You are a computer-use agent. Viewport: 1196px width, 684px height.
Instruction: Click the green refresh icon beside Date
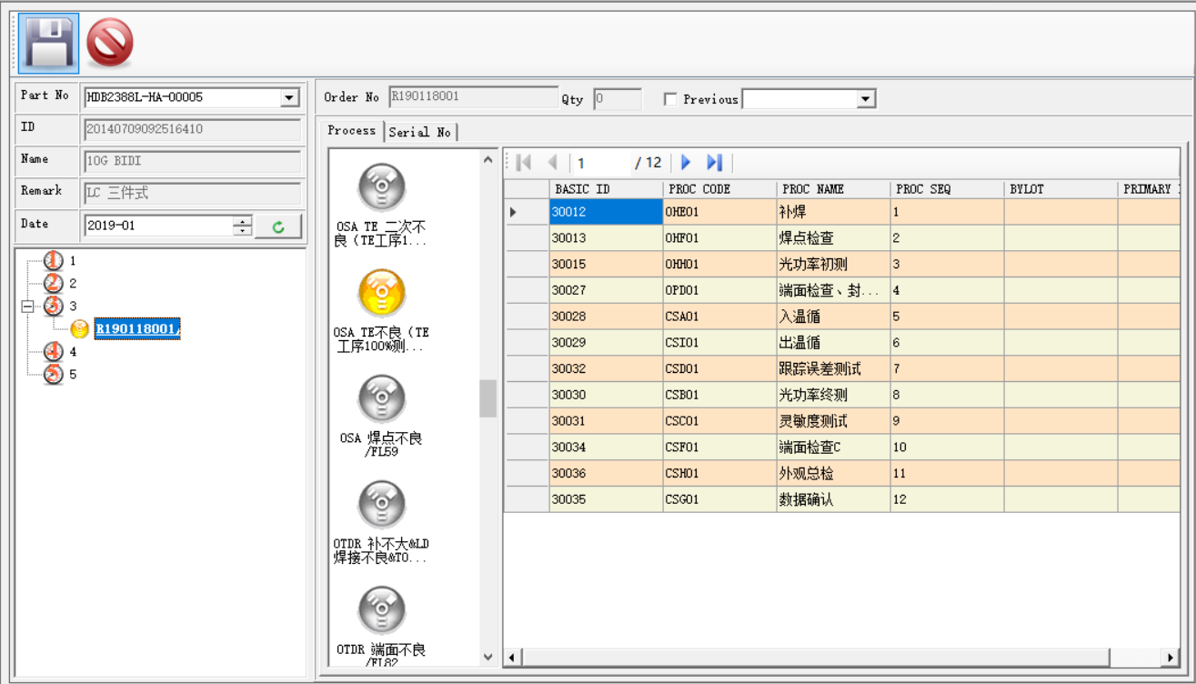[x=278, y=226]
